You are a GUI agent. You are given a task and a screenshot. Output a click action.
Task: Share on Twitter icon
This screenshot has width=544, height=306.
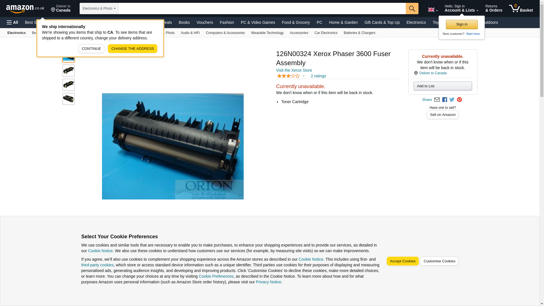point(452,100)
